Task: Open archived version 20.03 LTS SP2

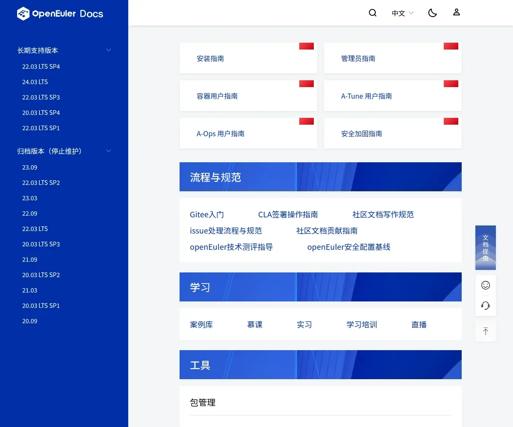Action: (41, 275)
